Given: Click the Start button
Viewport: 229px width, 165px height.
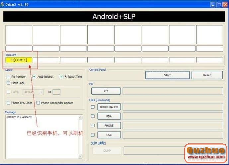Looking at the screenshot, I should [168, 75].
